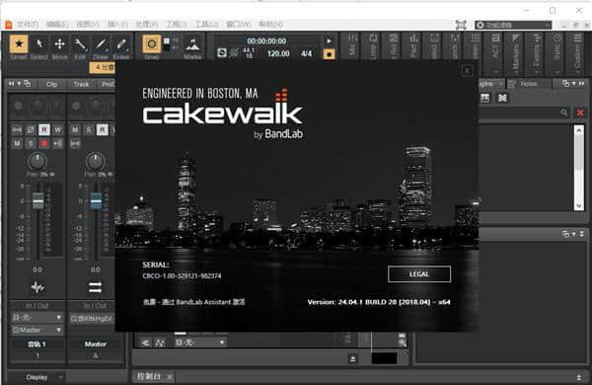Viewport: 592px width, 385px height.
Task: Select the Smart tool star icon
Action: pos(19,44)
